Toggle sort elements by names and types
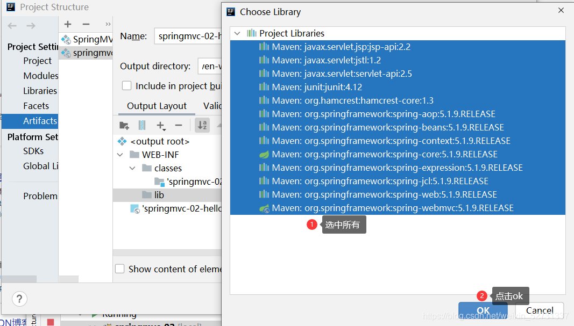574x326 pixels. (202, 125)
